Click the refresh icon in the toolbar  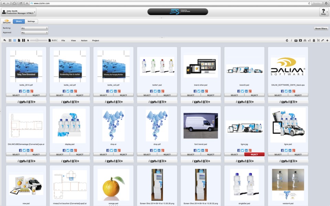[287, 41]
